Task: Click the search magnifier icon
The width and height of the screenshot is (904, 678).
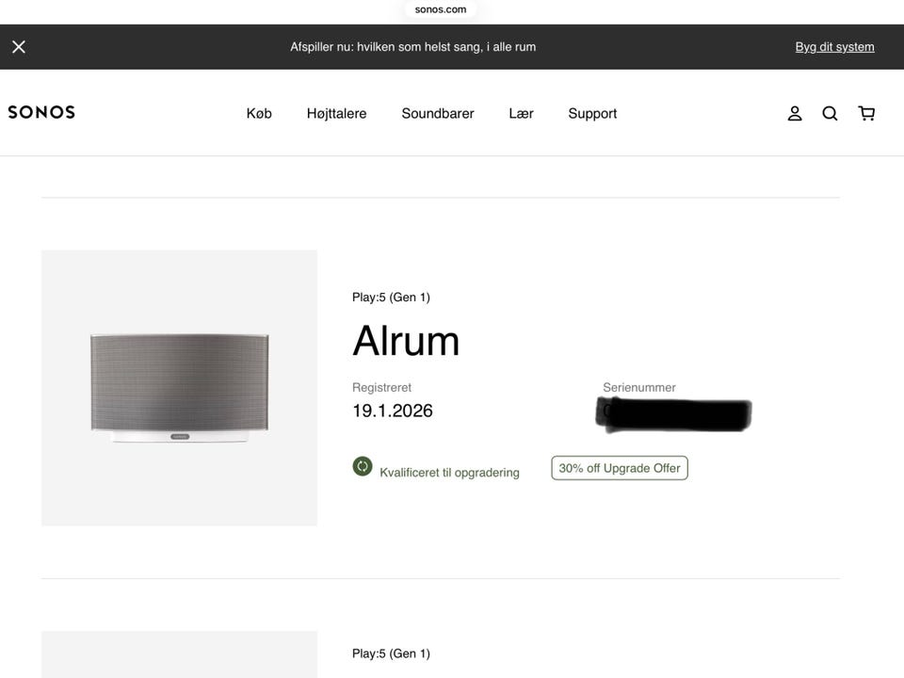Action: click(x=830, y=113)
